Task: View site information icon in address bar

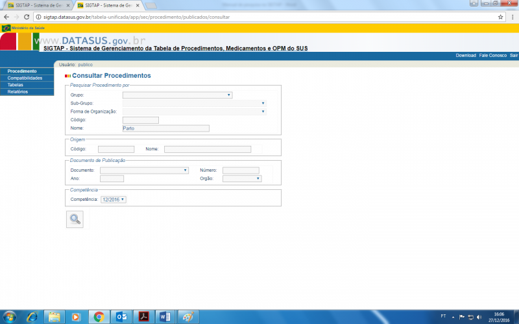Action: click(x=38, y=17)
